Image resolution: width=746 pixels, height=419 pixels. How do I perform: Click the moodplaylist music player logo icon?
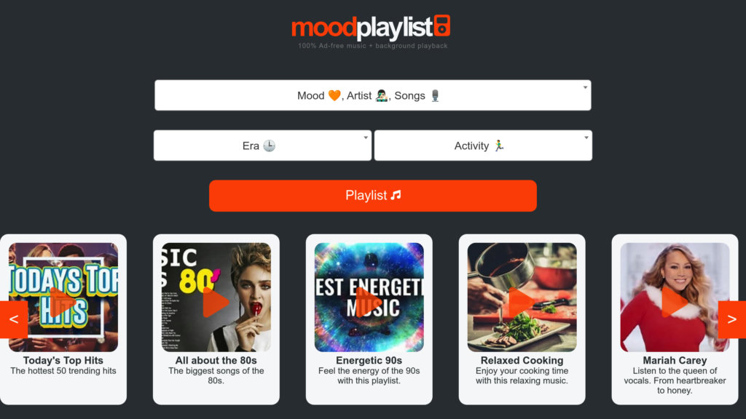442,25
